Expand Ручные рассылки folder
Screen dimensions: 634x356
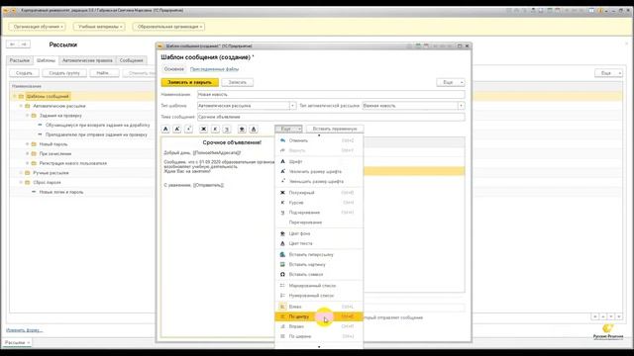22,173
